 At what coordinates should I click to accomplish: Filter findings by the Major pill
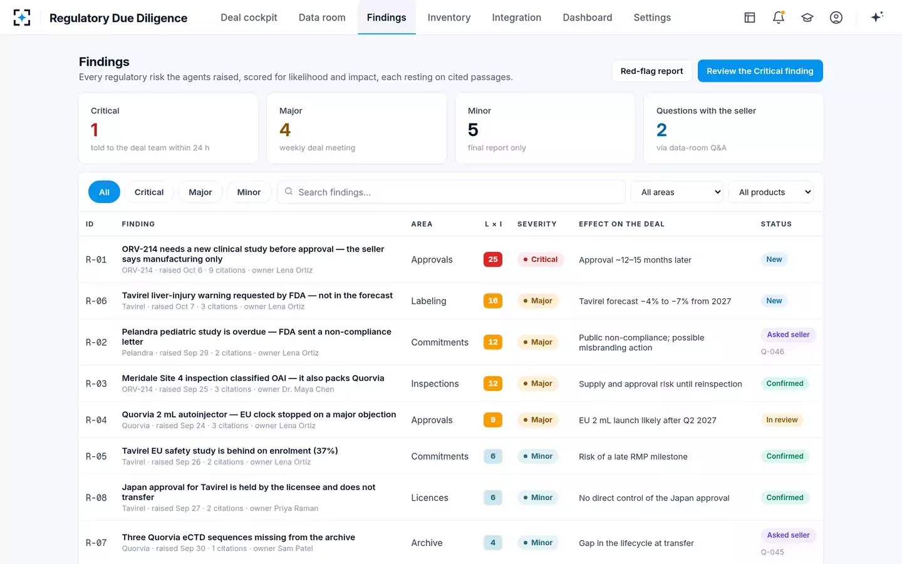200,192
